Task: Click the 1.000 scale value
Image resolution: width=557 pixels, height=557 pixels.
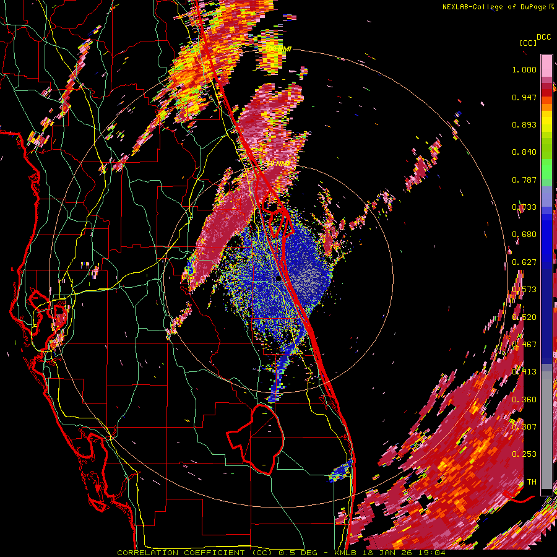Action: pyautogui.click(x=524, y=69)
